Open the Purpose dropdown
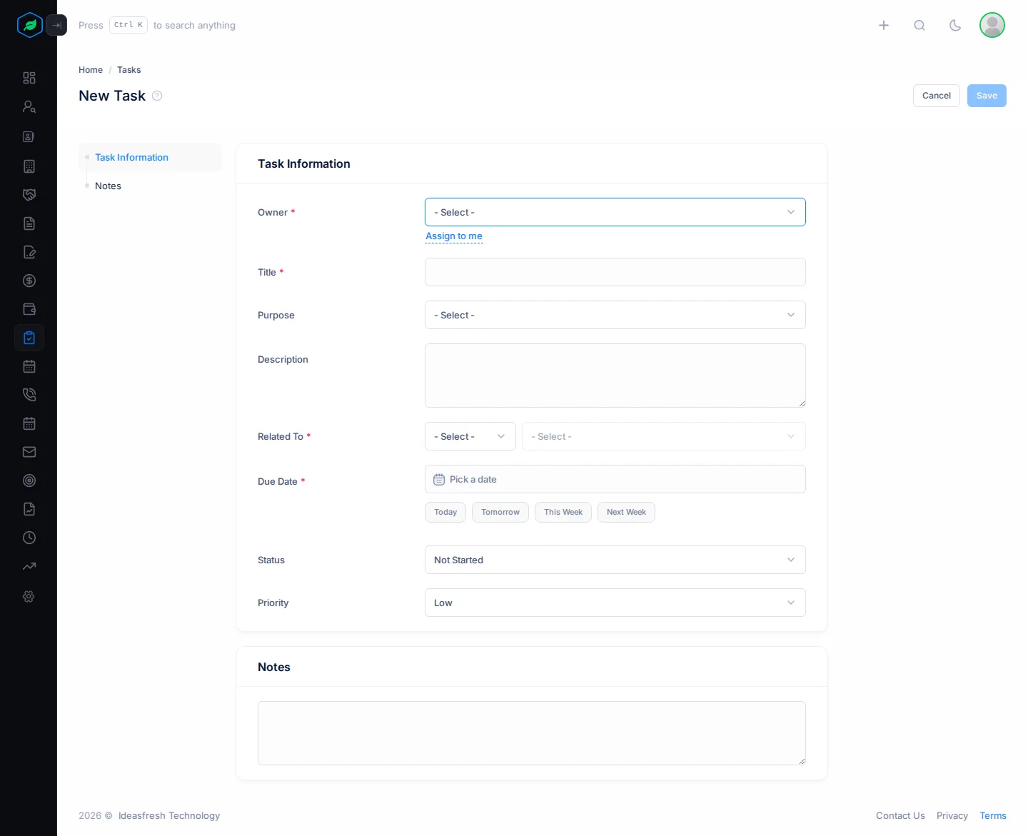Viewport: 1028px width, 836px height. coord(615,315)
